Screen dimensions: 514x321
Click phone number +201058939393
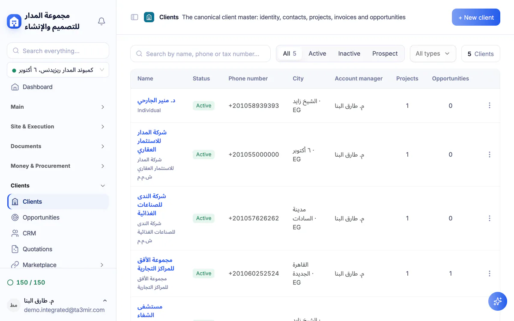(x=254, y=105)
